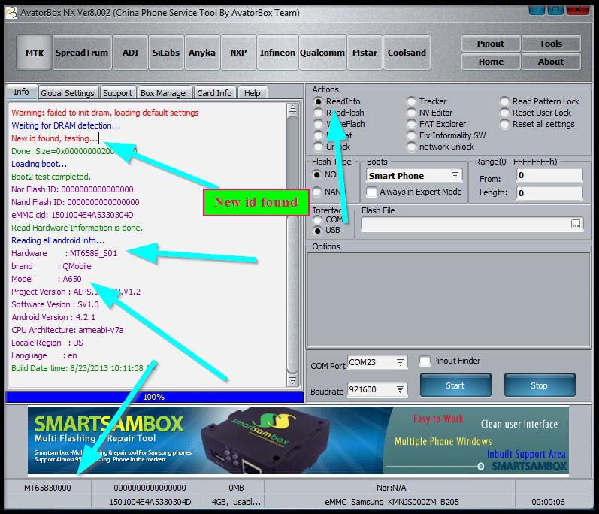The image size is (599, 514).
Task: Select the NV Editor radio button
Action: (x=411, y=113)
